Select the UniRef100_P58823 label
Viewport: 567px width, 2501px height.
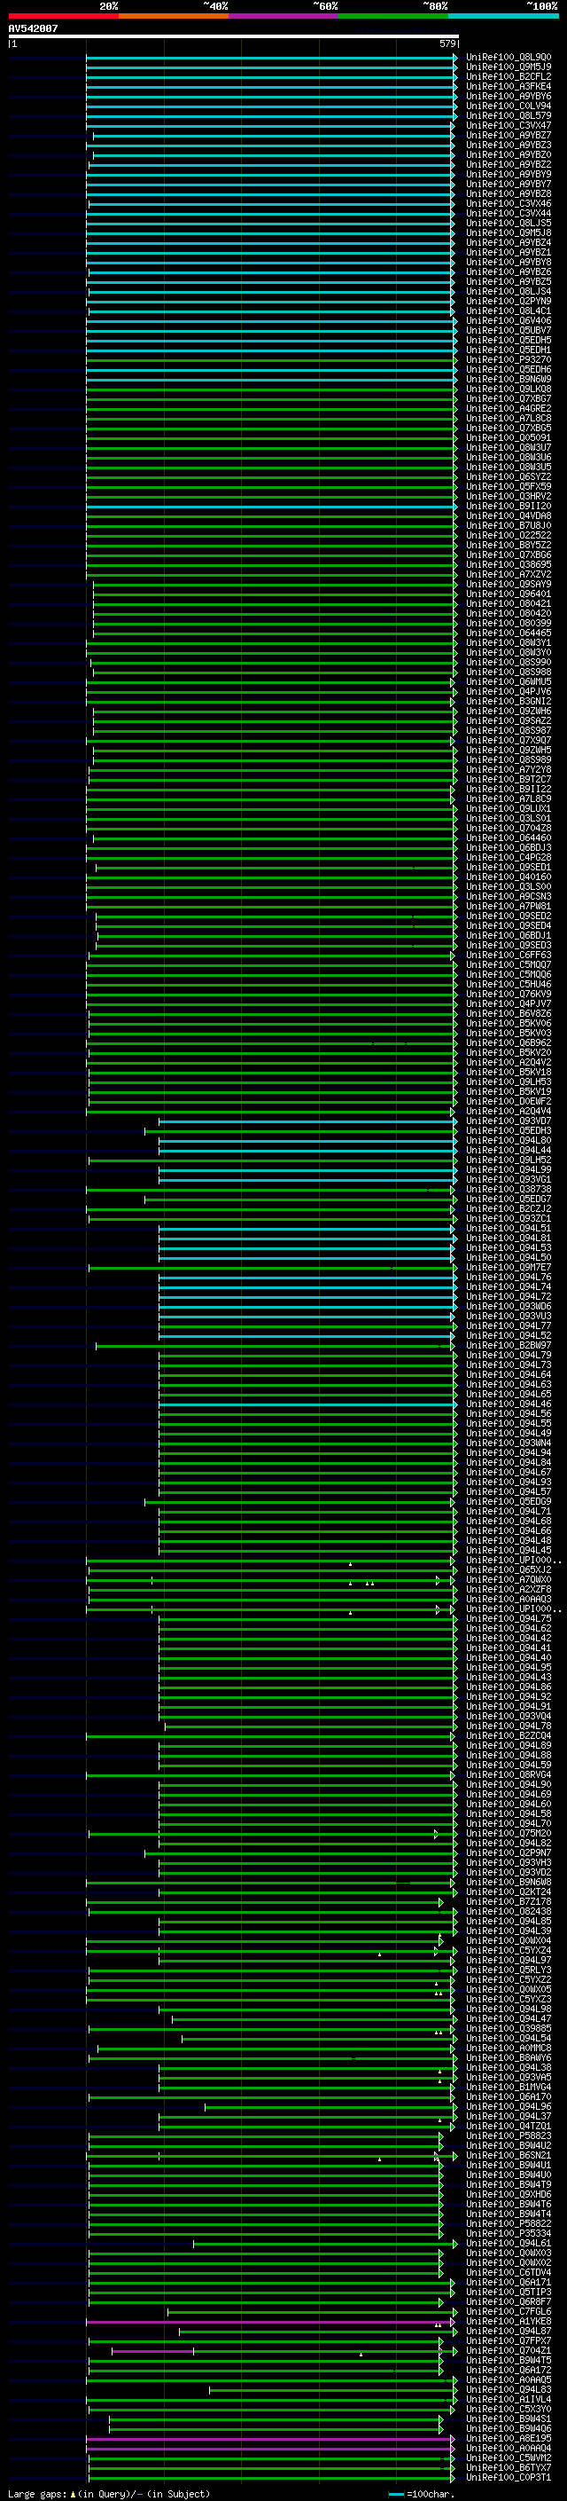coord(509,2136)
